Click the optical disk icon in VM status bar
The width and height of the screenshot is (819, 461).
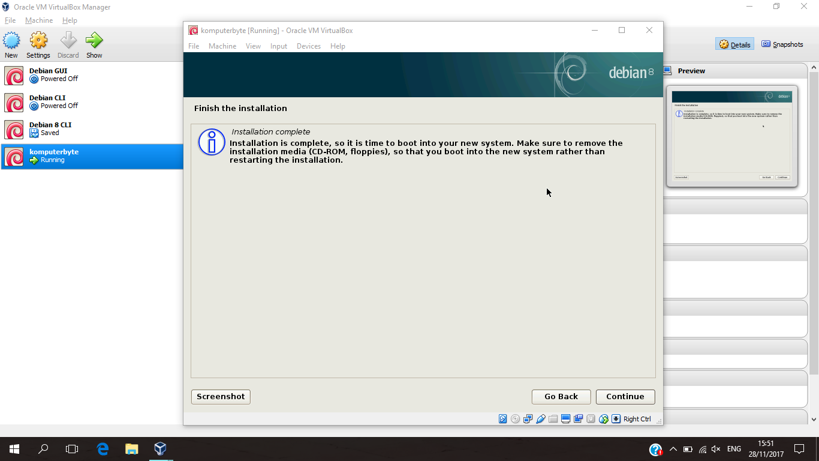coord(516,419)
